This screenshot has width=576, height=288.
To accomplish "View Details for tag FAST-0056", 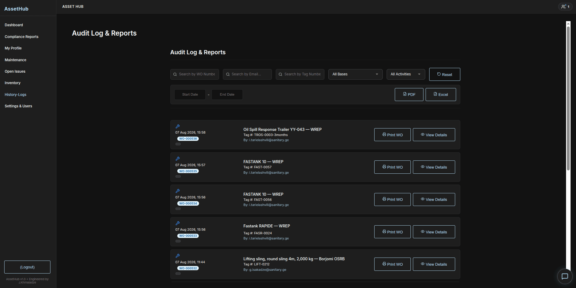I will (434, 199).
